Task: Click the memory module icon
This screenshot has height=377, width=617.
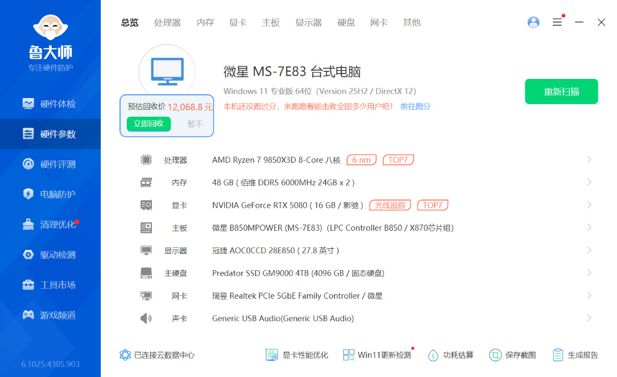Action: pyautogui.click(x=146, y=182)
